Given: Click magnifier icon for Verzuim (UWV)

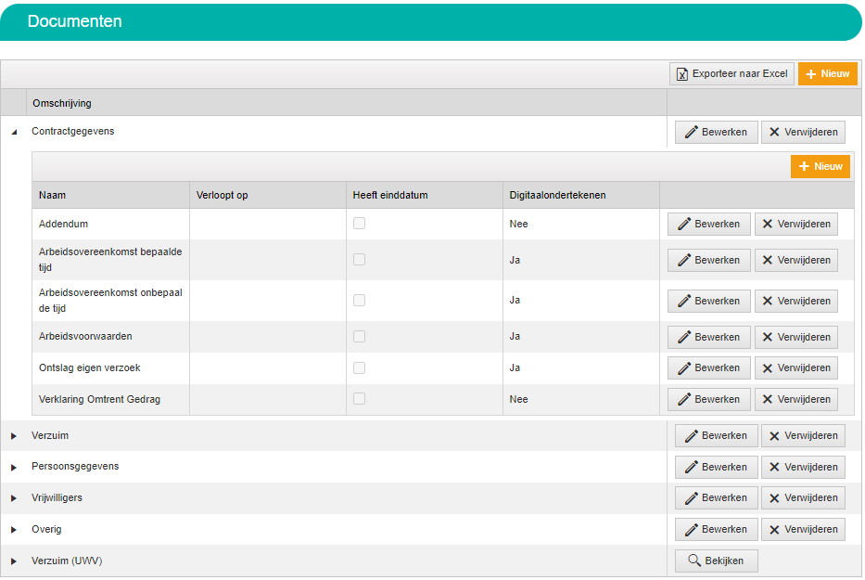Looking at the screenshot, I should (x=693, y=561).
